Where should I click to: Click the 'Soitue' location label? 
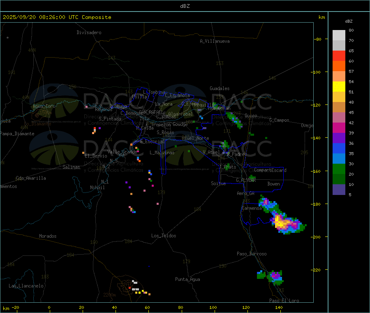(x=219, y=183)
